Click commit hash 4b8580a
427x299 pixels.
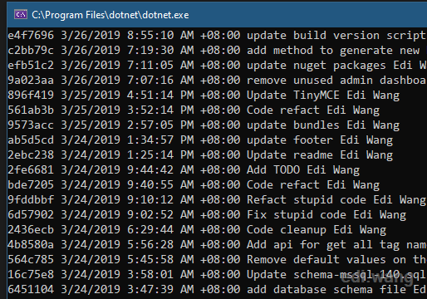coord(31,245)
